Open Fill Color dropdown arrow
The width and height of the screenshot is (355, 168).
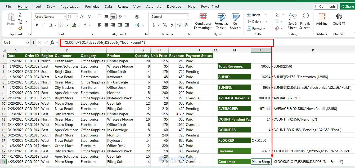click(79, 25)
